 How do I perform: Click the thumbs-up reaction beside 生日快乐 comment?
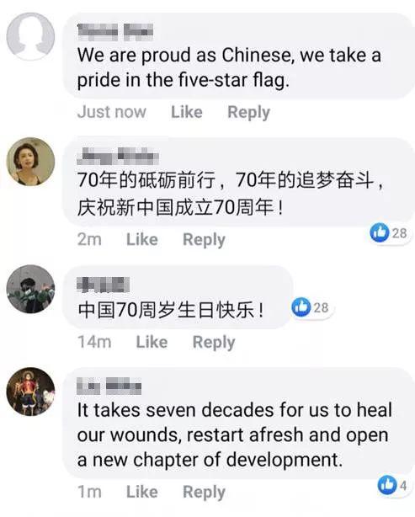(x=301, y=307)
